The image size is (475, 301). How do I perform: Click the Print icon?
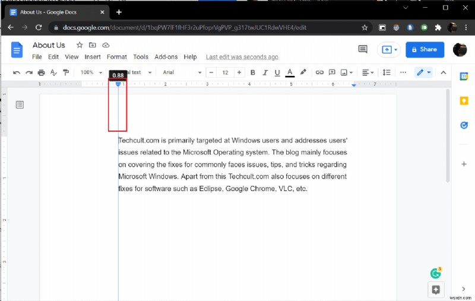pos(41,72)
